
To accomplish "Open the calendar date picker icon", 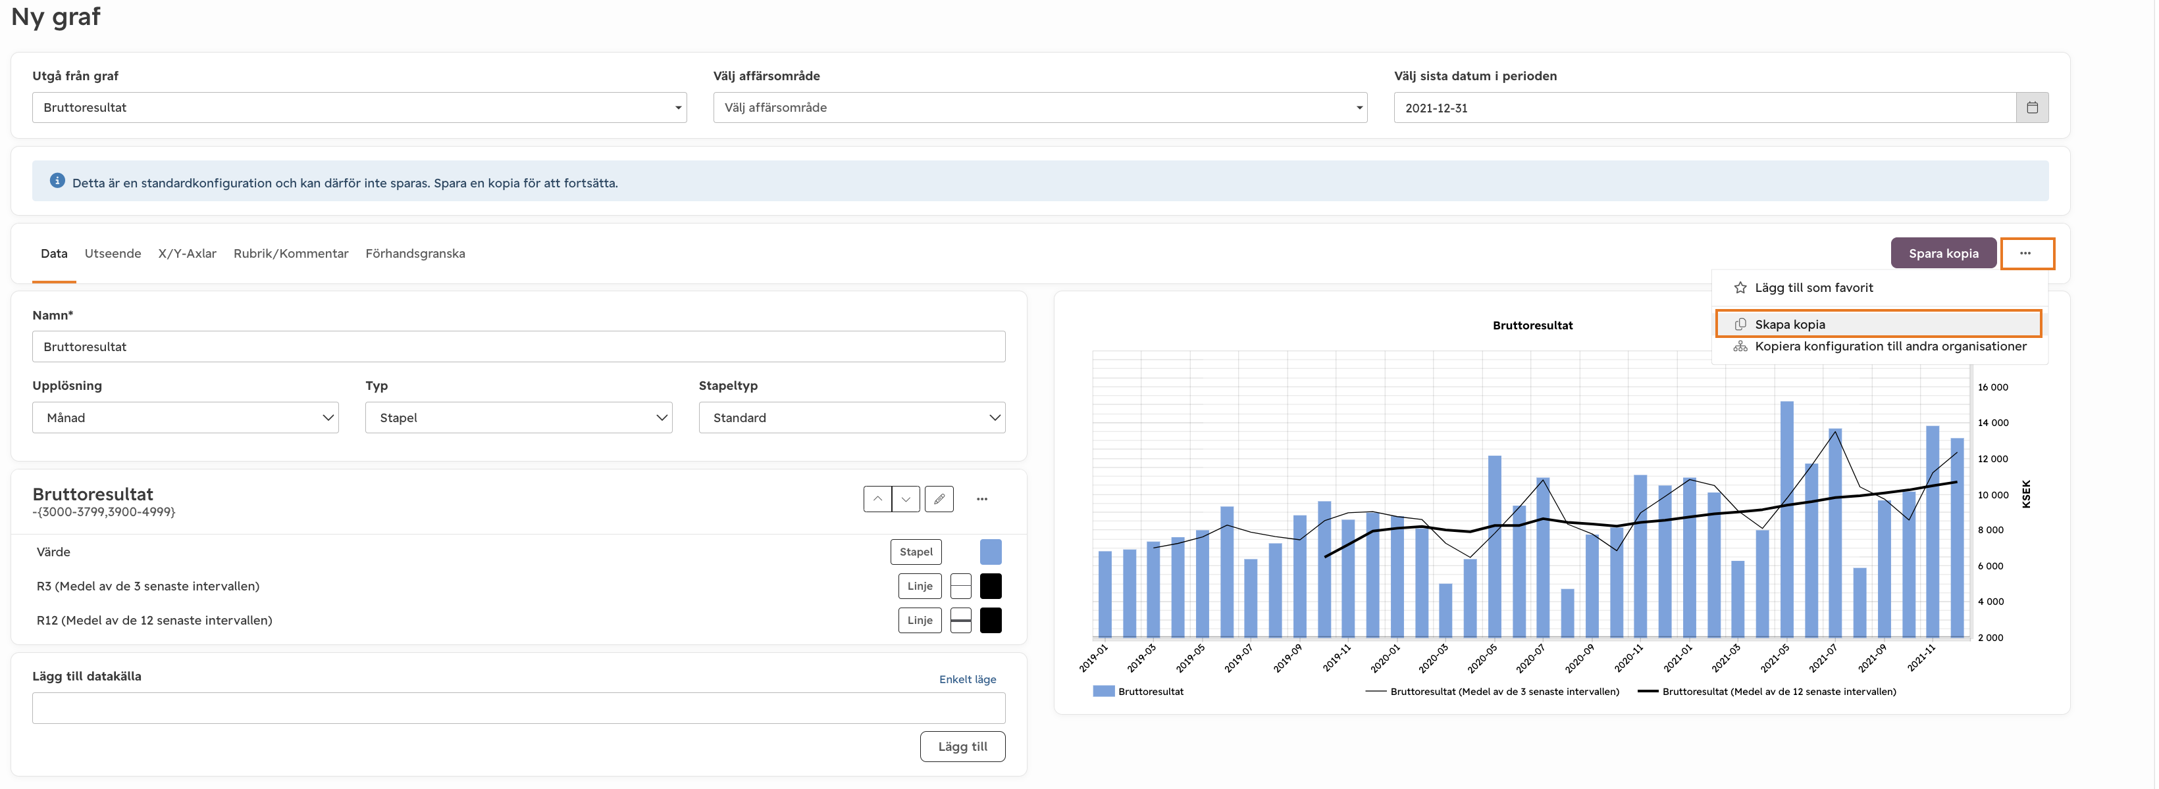I will (x=2031, y=107).
